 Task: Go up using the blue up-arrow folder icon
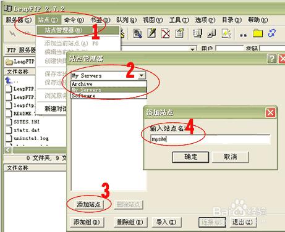pos(9,80)
